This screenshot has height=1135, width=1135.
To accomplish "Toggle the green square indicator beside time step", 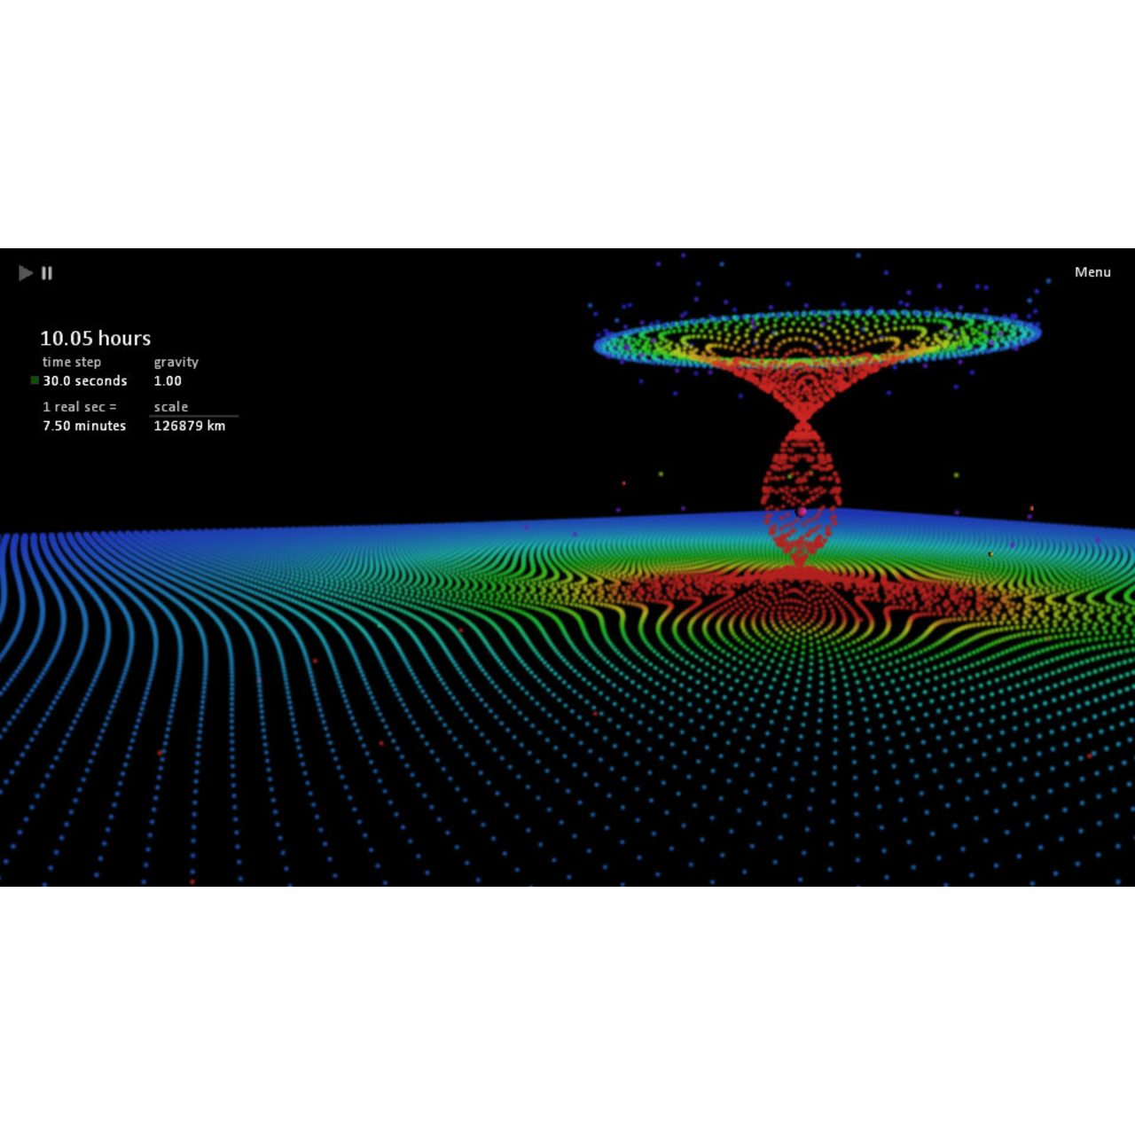I will [x=35, y=380].
